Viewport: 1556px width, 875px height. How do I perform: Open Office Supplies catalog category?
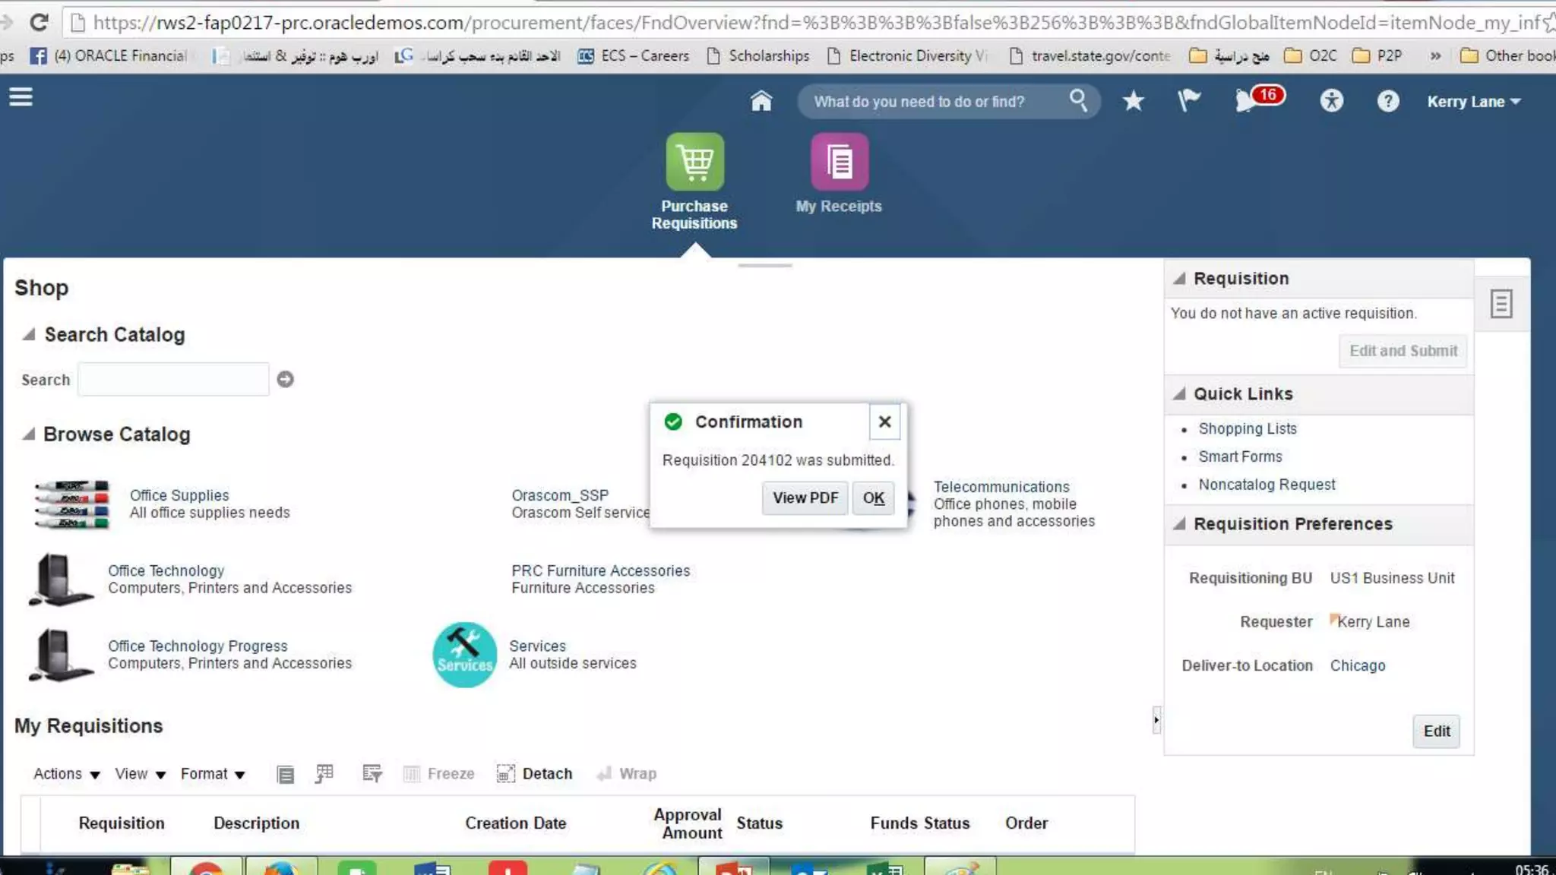coord(179,495)
